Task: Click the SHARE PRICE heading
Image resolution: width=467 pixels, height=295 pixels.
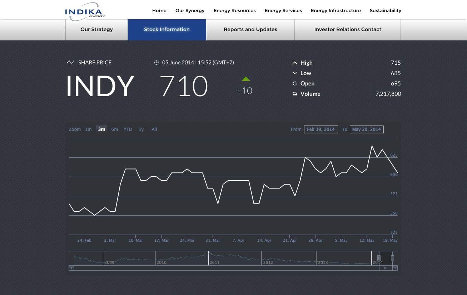Action: pyautogui.click(x=95, y=63)
